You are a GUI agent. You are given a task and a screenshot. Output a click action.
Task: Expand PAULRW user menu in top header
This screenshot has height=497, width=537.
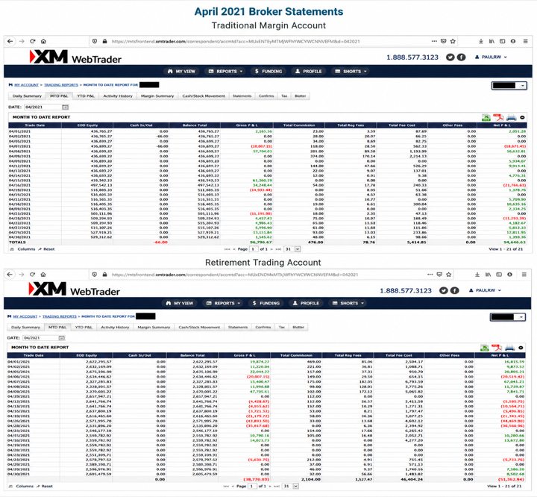[491, 57]
